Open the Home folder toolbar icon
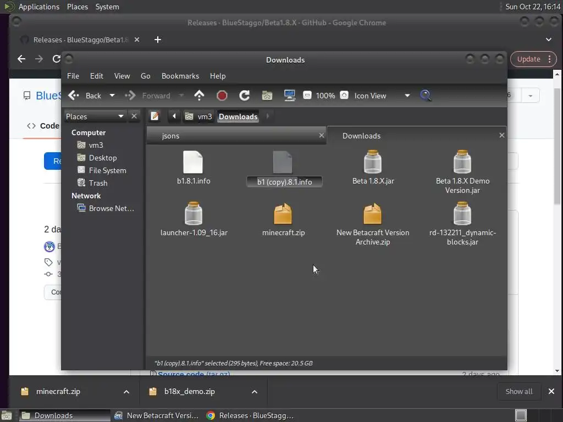The height and width of the screenshot is (422, 563). coord(267,96)
